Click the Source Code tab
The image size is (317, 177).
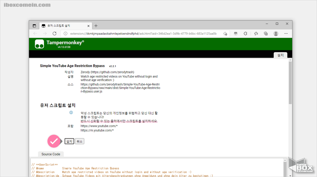(51, 154)
